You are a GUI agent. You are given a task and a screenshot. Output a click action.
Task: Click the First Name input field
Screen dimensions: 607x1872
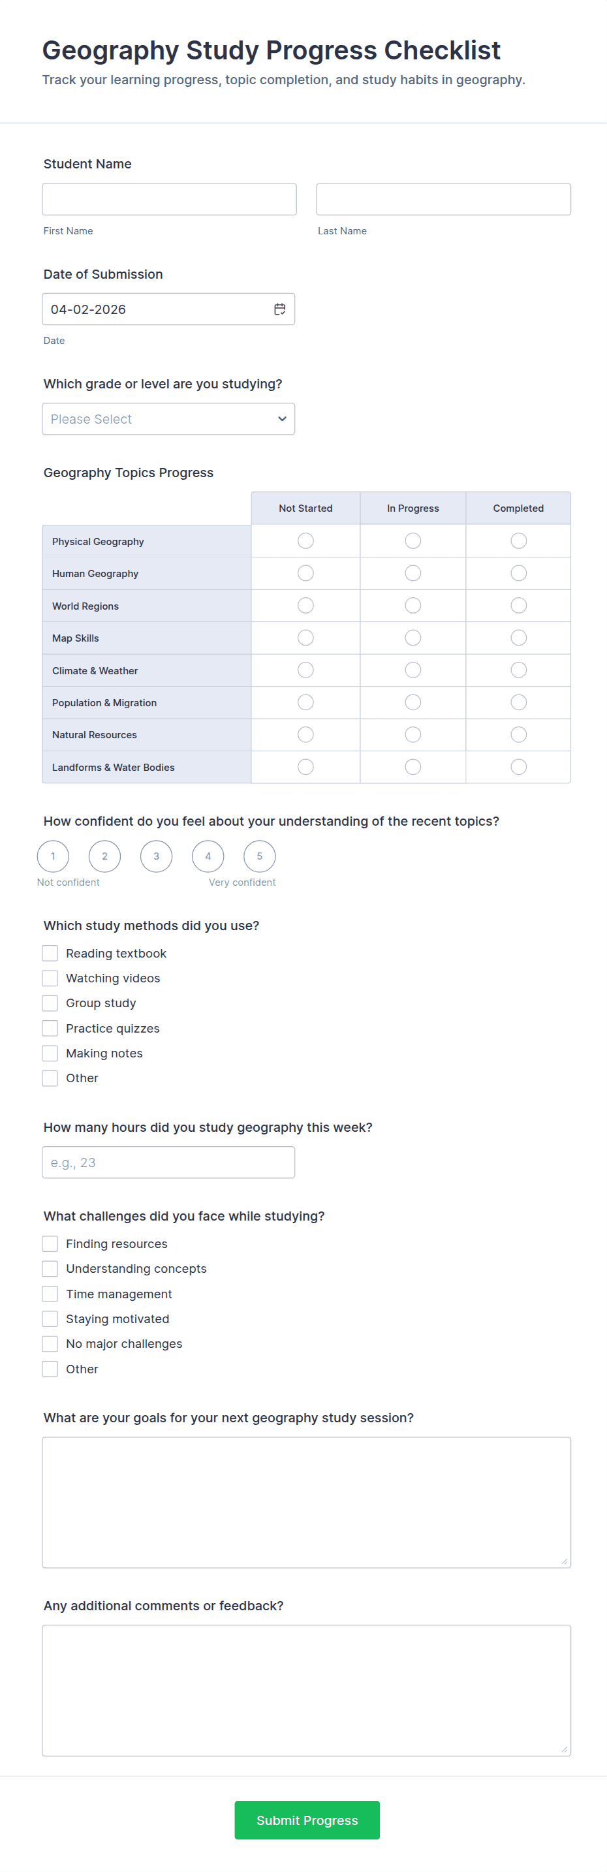[170, 199]
